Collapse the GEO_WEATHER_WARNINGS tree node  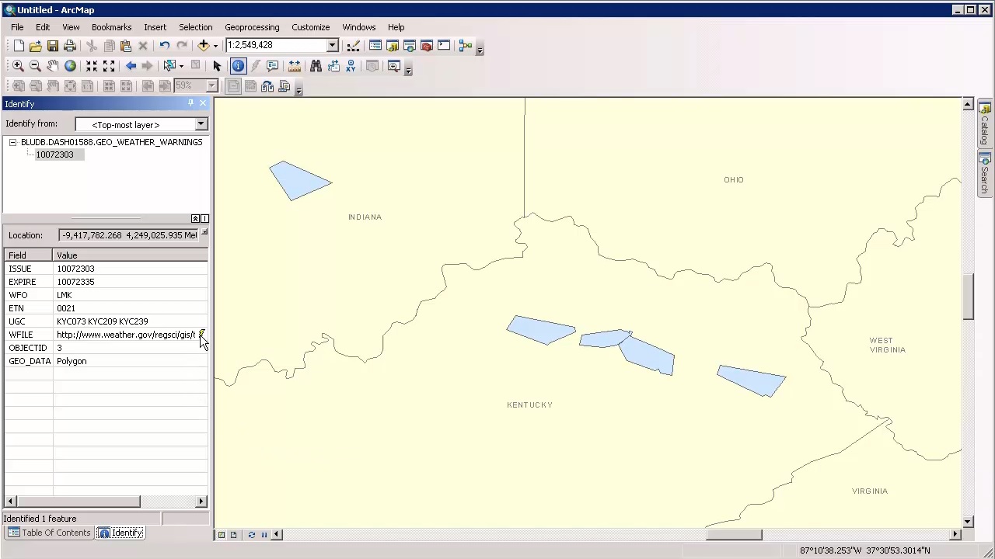point(12,142)
